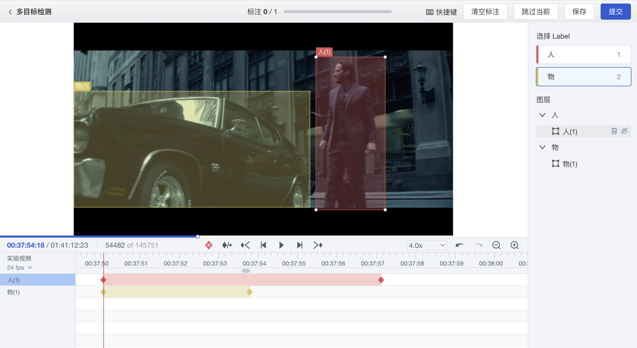Click the 实验视频 video name
This screenshot has width=637, height=348.
pyautogui.click(x=19, y=258)
